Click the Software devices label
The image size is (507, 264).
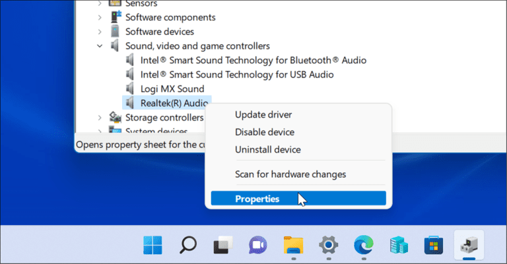(x=160, y=32)
